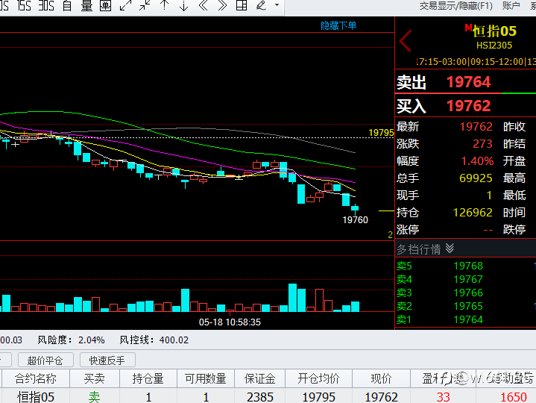Click the 买卖 column header
The image size is (536, 403).
[95, 378]
